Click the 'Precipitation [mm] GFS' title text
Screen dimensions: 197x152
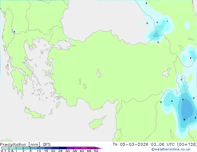tap(25, 145)
